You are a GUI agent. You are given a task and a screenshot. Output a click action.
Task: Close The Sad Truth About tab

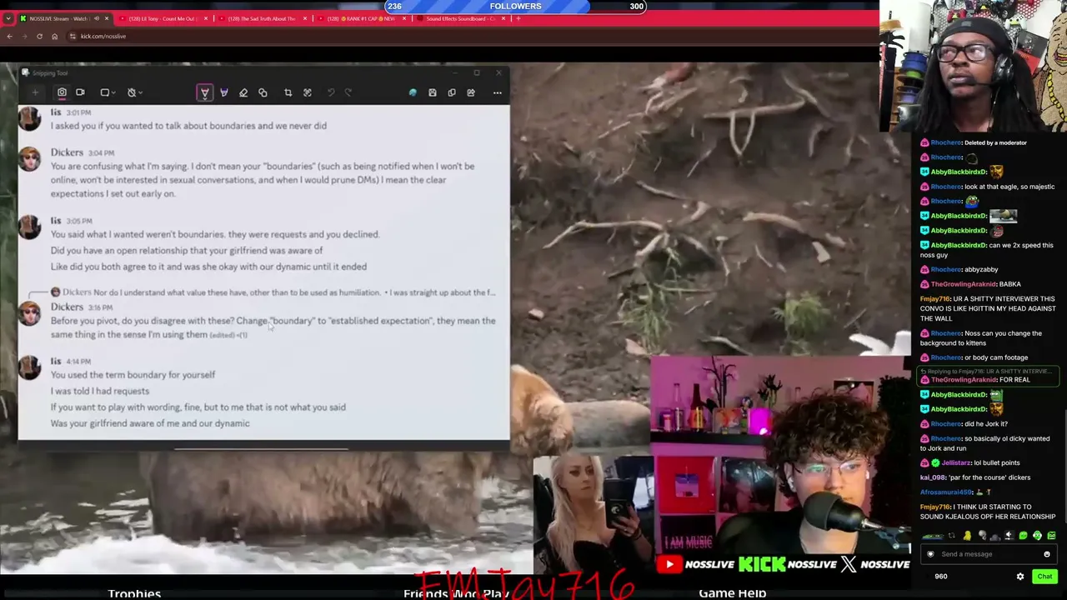(304, 18)
